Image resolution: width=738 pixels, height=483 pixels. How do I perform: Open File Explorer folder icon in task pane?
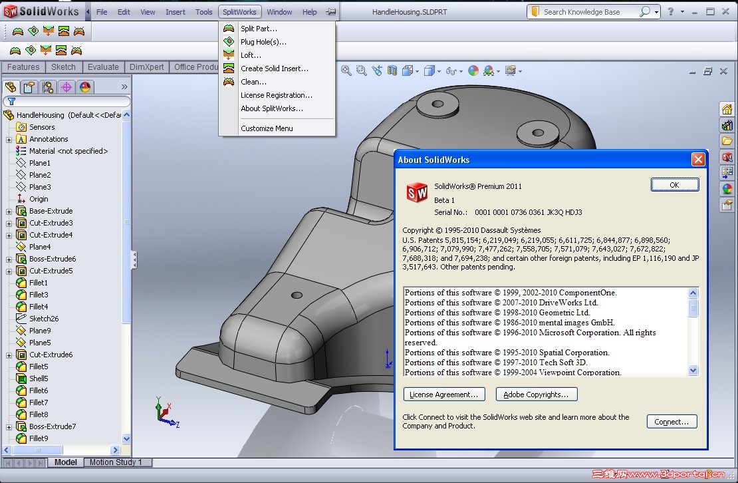pyautogui.click(x=727, y=141)
